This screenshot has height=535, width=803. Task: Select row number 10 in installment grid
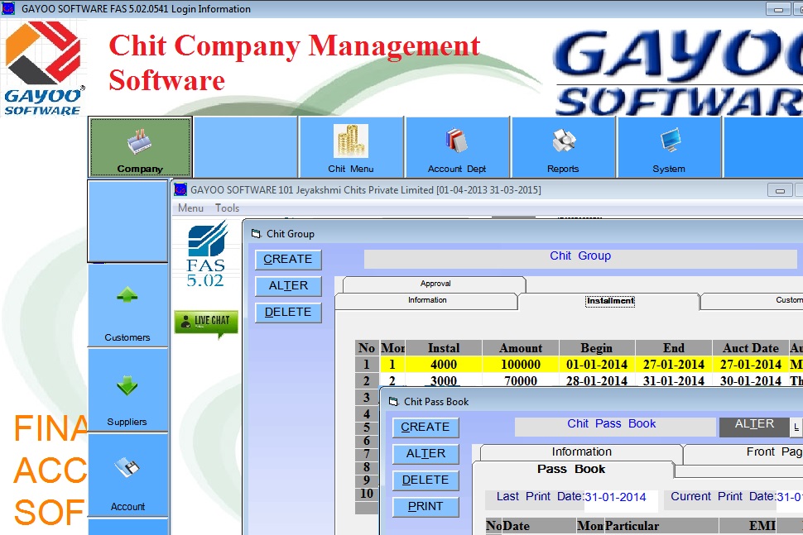[x=367, y=494]
